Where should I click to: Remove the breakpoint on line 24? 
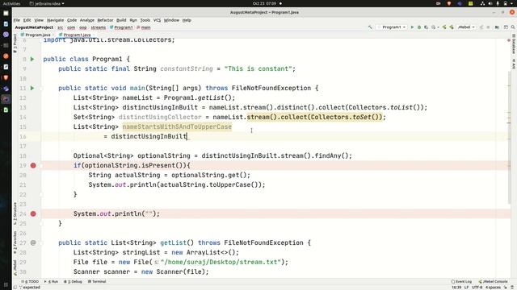pos(33,213)
